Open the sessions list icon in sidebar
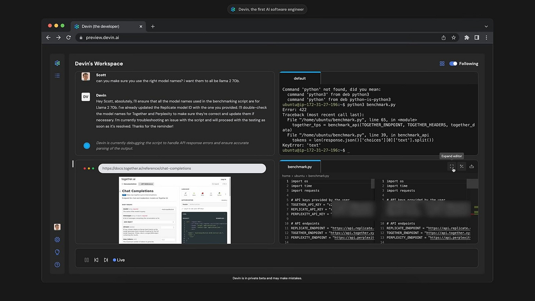 (x=57, y=76)
